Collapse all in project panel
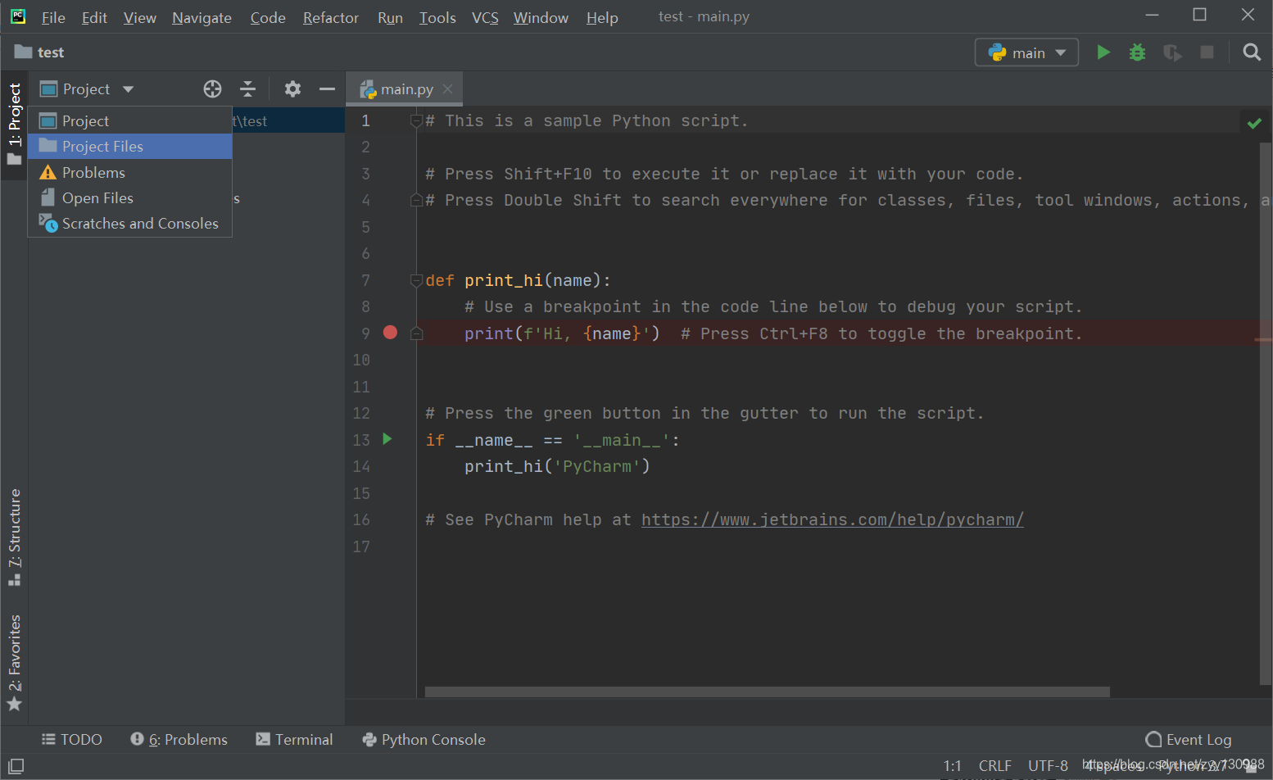 pos(247,89)
